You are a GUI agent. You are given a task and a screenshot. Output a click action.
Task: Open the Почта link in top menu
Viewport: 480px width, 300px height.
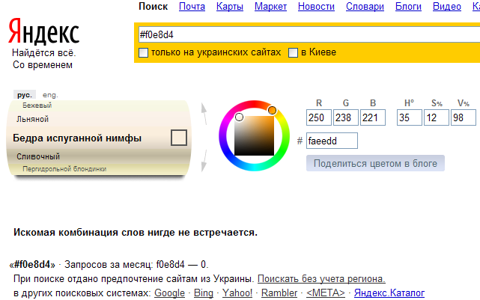pos(192,7)
